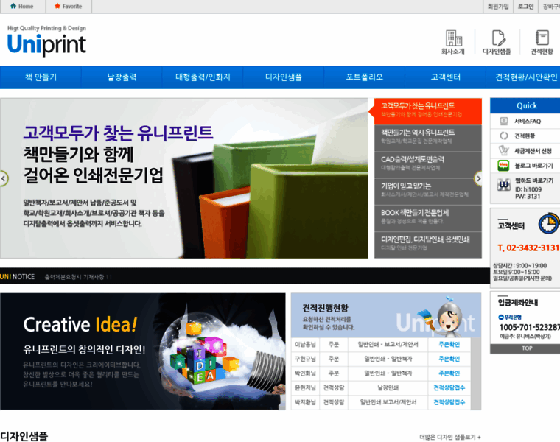Select 책만들기는 역시 유니프린트 banner tab
This screenshot has height=442, width=560.
pyautogui.click(x=428, y=138)
